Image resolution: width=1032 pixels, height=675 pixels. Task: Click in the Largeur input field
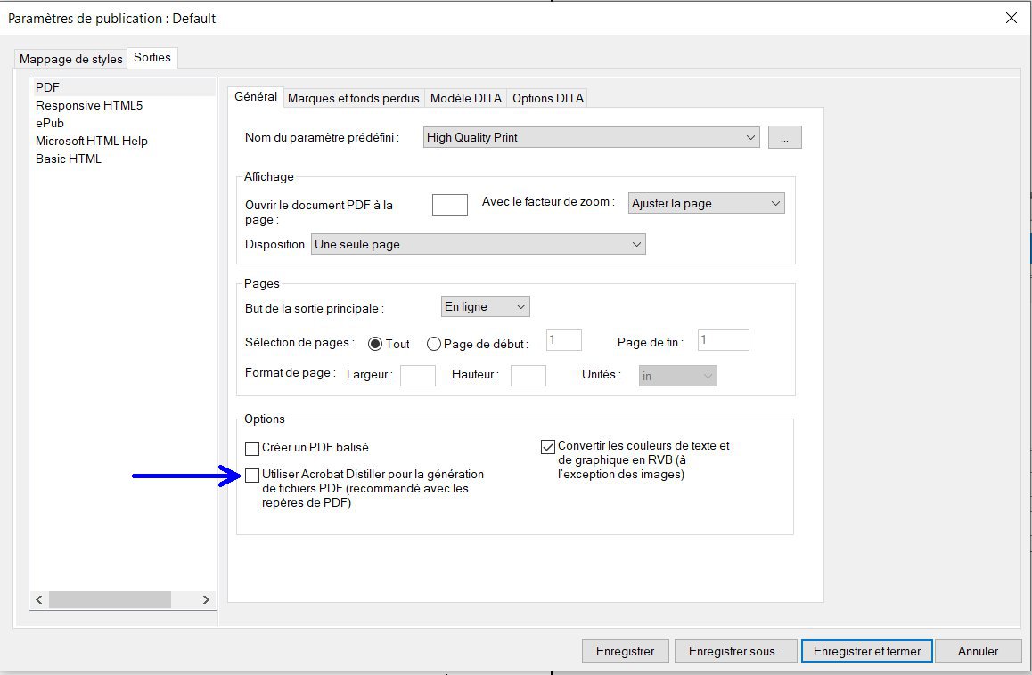tap(417, 375)
